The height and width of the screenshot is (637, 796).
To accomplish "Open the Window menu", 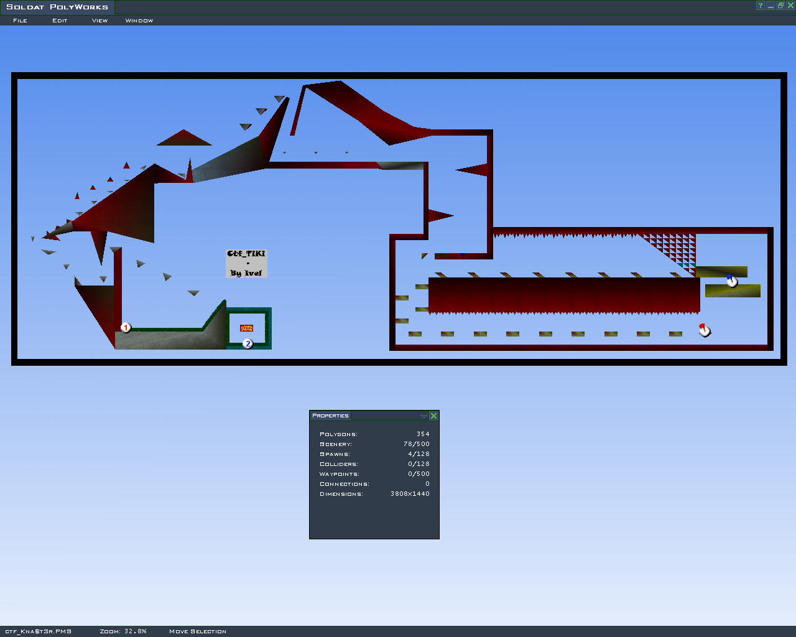I will [139, 21].
